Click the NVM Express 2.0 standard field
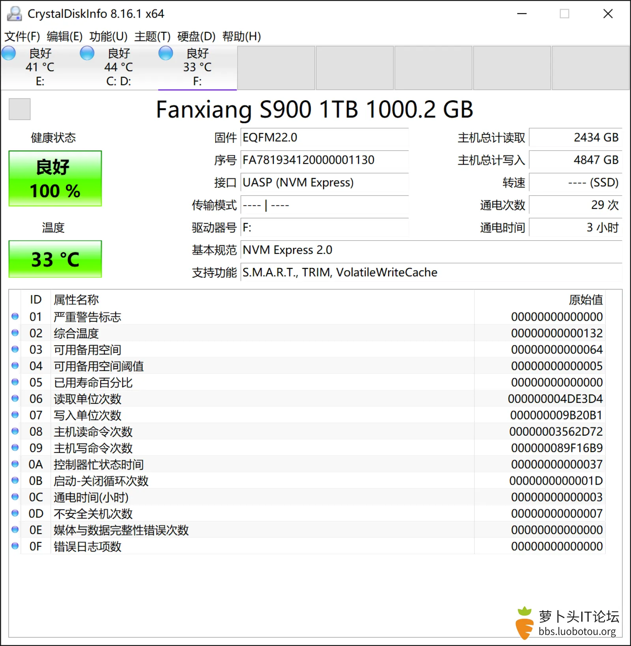 [431, 250]
